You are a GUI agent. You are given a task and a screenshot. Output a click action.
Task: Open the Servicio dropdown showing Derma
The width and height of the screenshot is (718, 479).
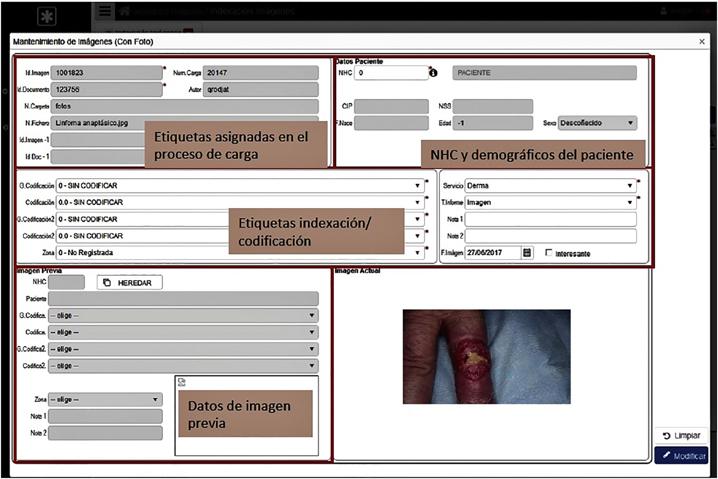coord(550,185)
